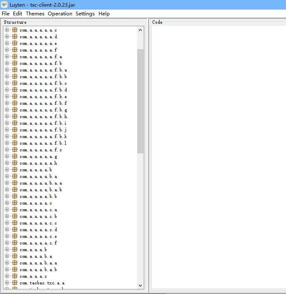
Task: Expand package com.a.a.a.a.c.f node
Action: tap(7, 243)
